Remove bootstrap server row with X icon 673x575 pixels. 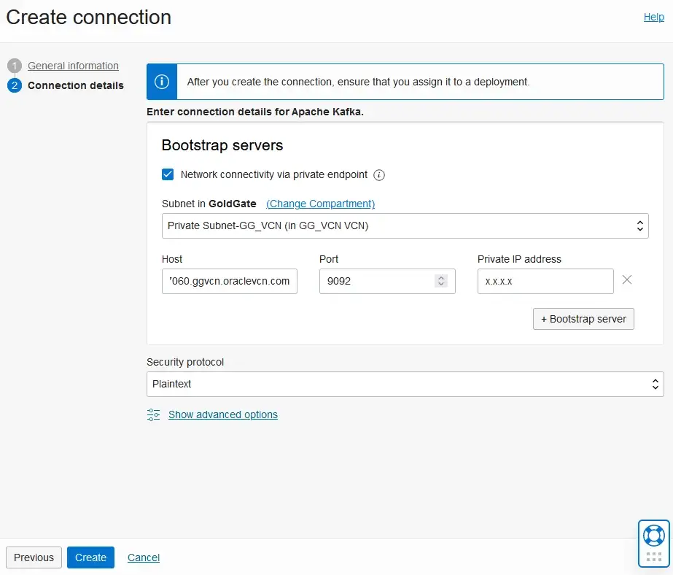(626, 280)
